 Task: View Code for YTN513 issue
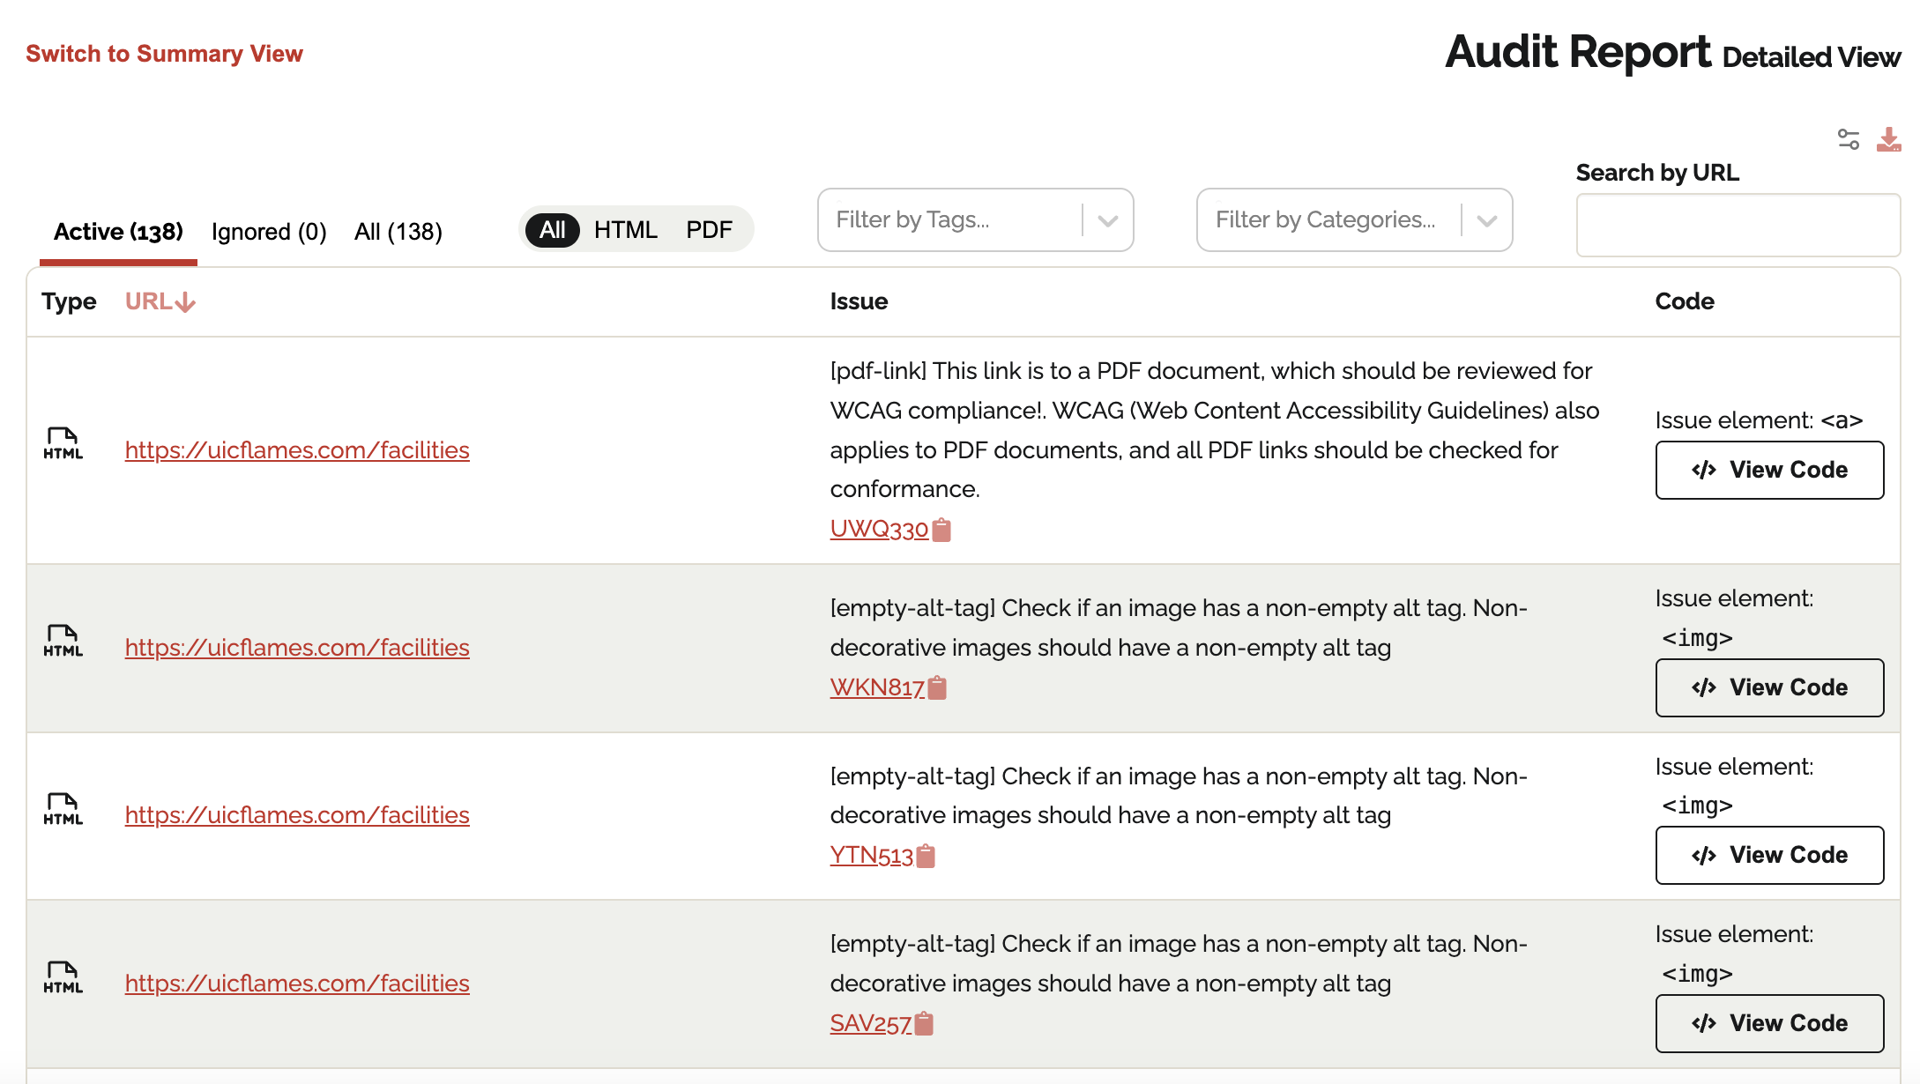1769,855
